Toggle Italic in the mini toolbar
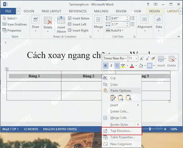The height and width of the screenshot is (148, 183). (x=111, y=66)
